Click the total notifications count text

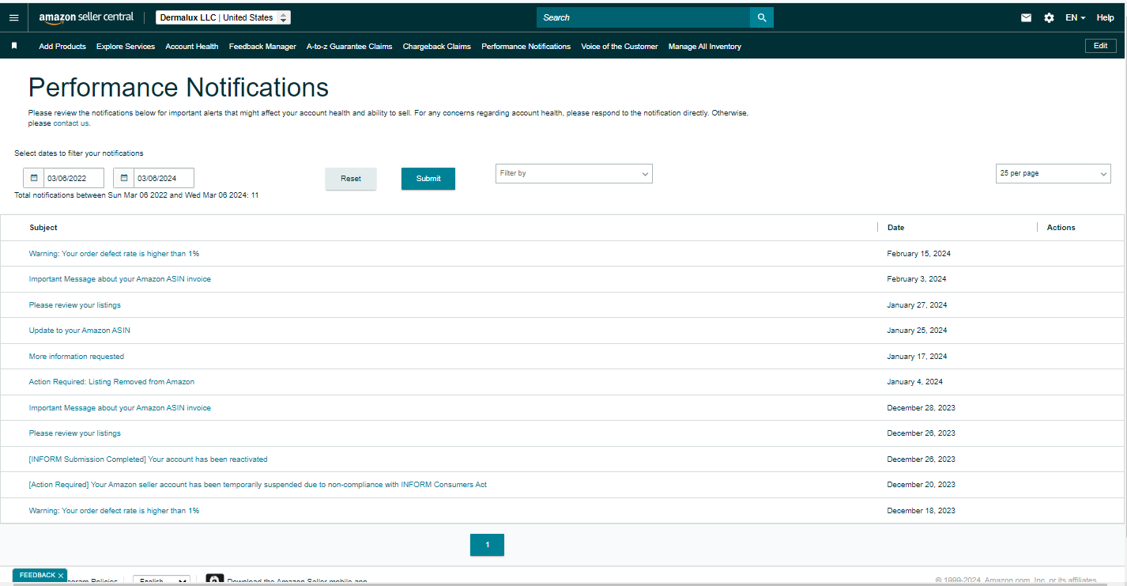click(x=137, y=195)
